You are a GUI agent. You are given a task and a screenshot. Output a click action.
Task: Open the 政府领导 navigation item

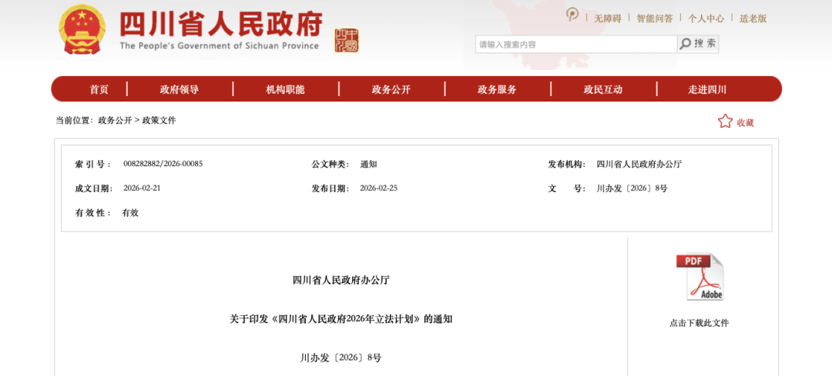(179, 89)
